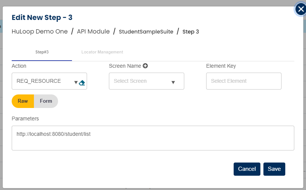Switch parameters mode to Form
This screenshot has width=306, height=190.
click(x=46, y=101)
